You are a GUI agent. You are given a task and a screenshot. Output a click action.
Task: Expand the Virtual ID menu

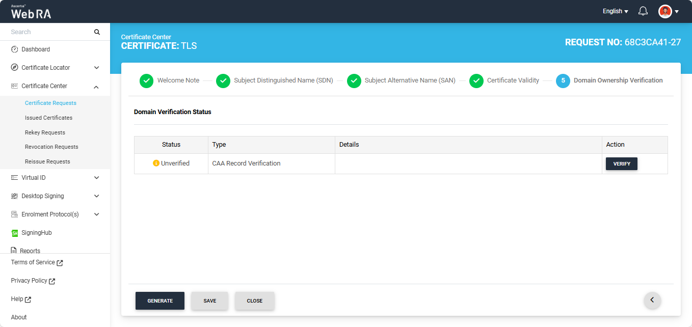(x=97, y=178)
